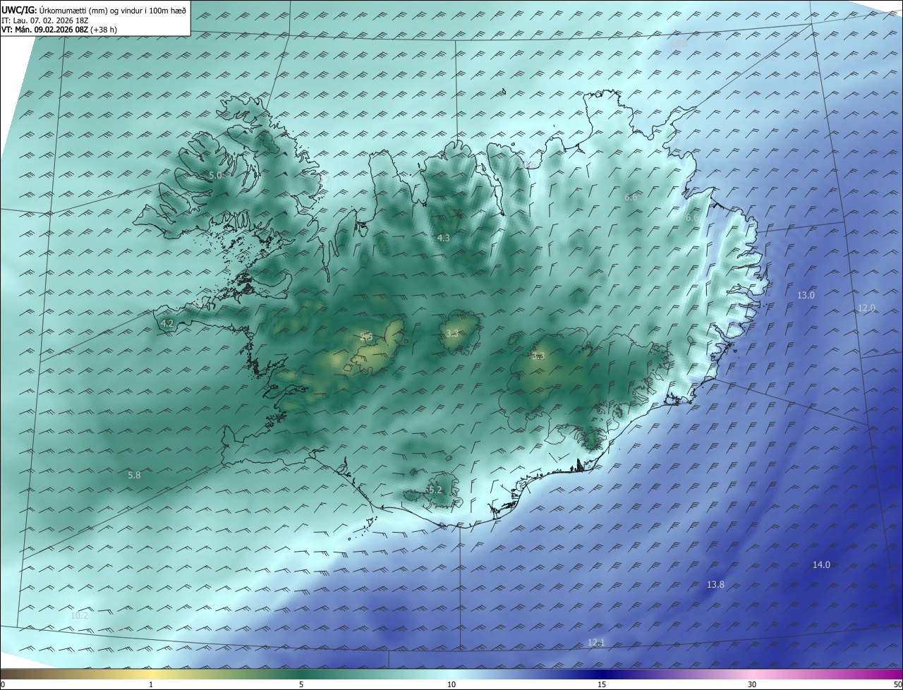
Task: Click the 13.0 value east of Iceland
Action: pos(806,296)
